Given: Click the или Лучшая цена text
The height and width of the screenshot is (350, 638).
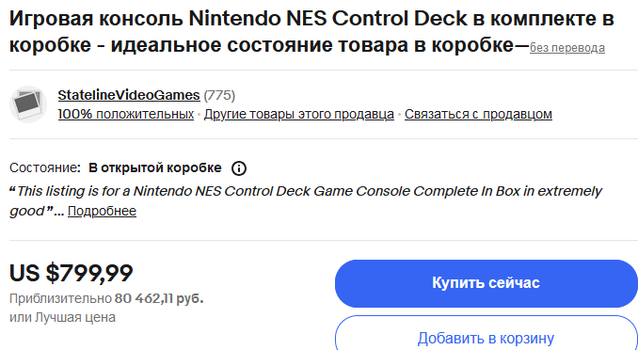Looking at the screenshot, I should click(63, 317).
